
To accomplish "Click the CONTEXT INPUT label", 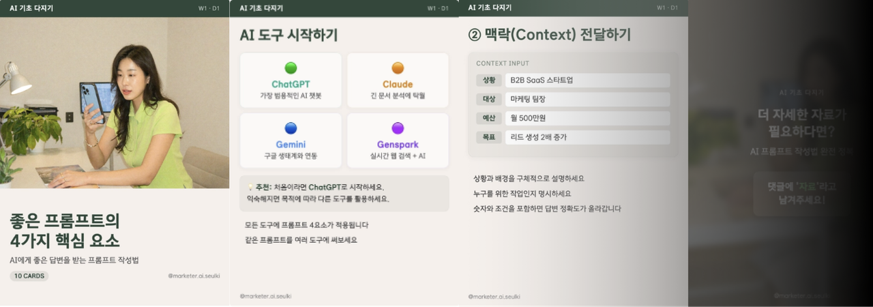I will tap(503, 63).
